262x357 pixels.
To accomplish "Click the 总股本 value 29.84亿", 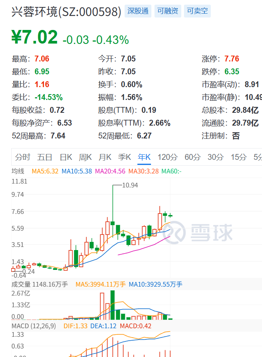I will click(x=245, y=110).
